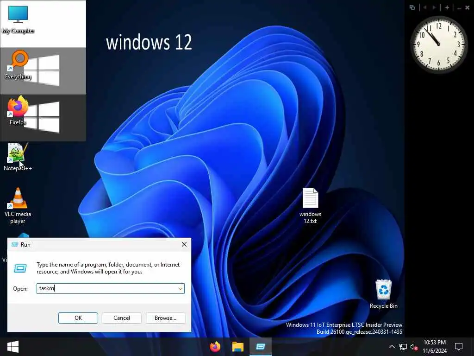Image resolution: width=474 pixels, height=356 pixels.
Task: Click Cancel in the Run dialog
Action: [122, 318]
